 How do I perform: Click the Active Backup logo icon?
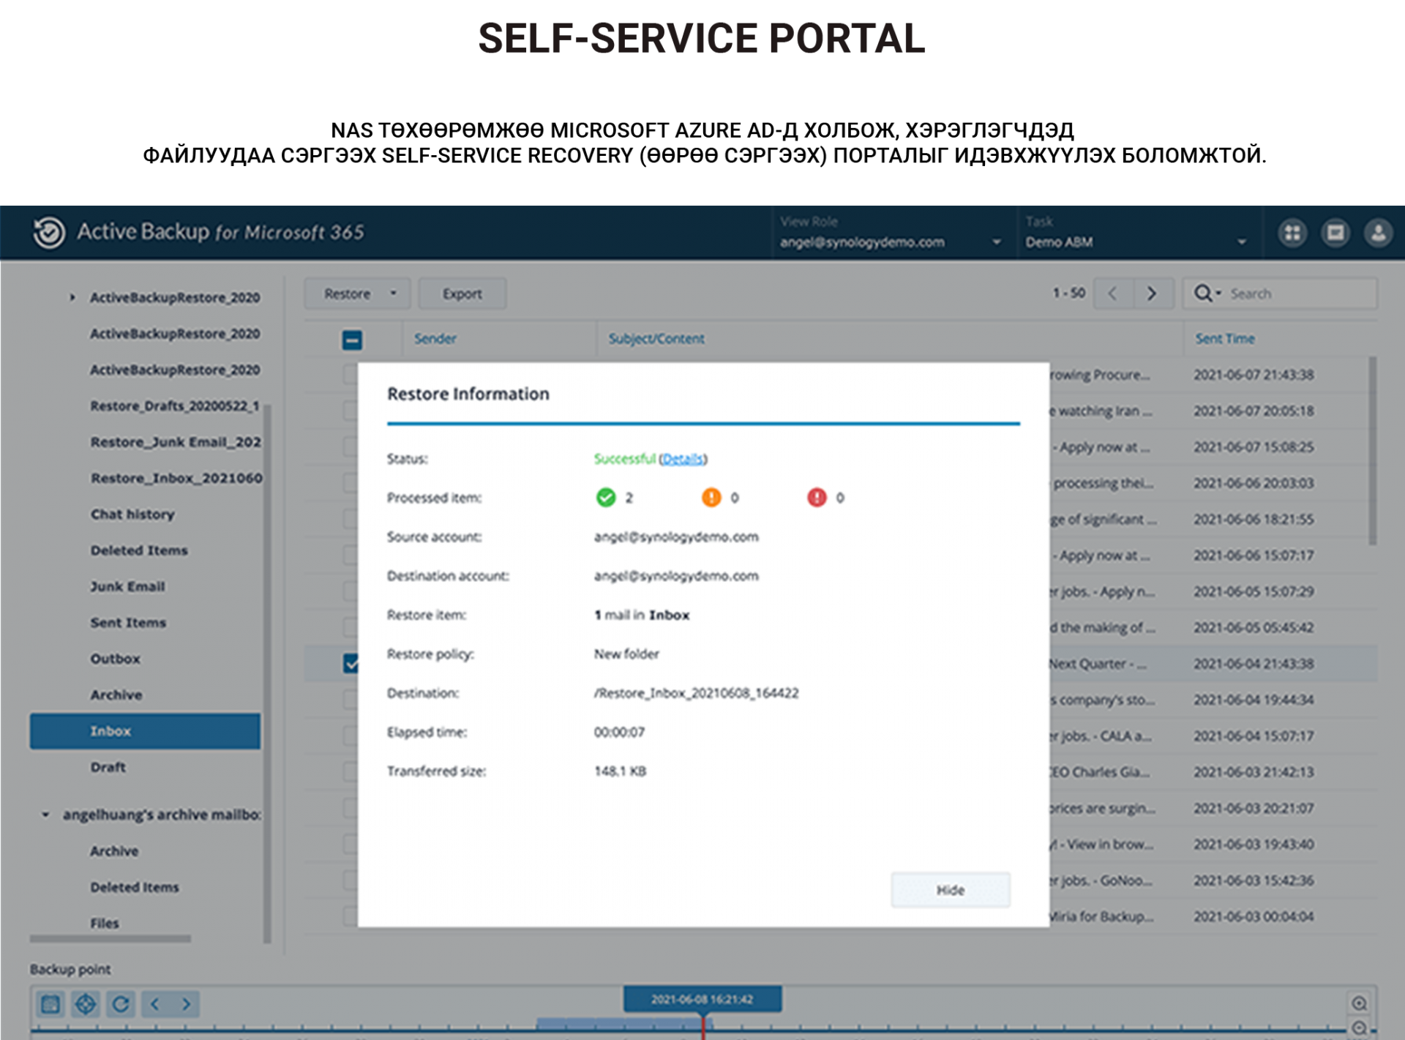49,233
